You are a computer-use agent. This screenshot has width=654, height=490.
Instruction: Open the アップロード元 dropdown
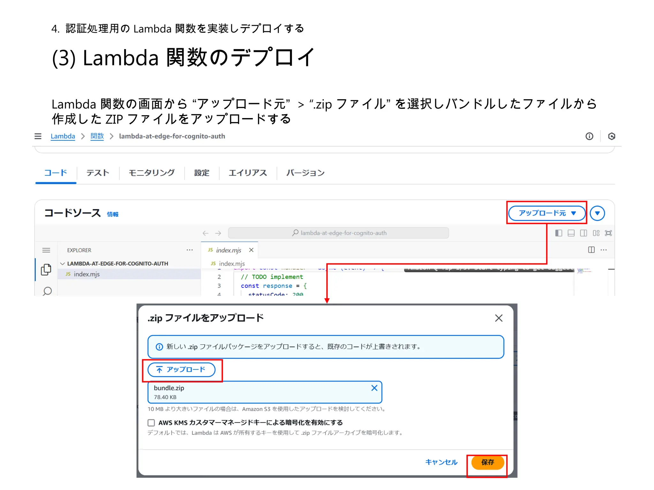point(547,213)
